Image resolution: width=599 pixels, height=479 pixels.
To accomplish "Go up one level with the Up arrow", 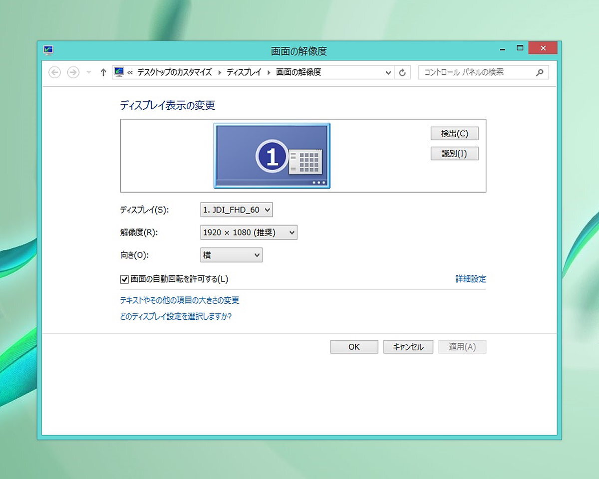I will point(103,72).
